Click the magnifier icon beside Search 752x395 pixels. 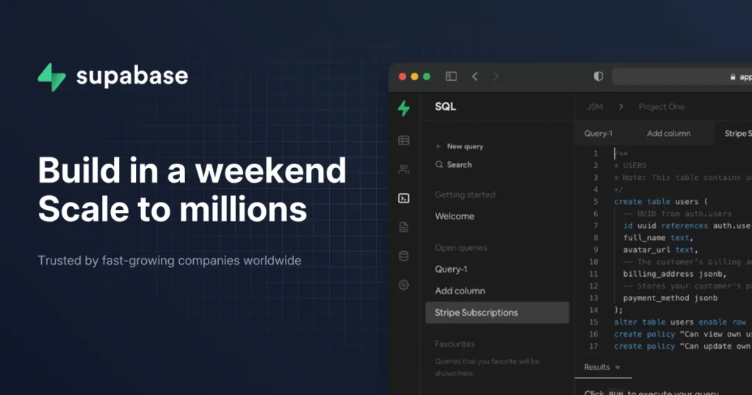click(x=439, y=164)
